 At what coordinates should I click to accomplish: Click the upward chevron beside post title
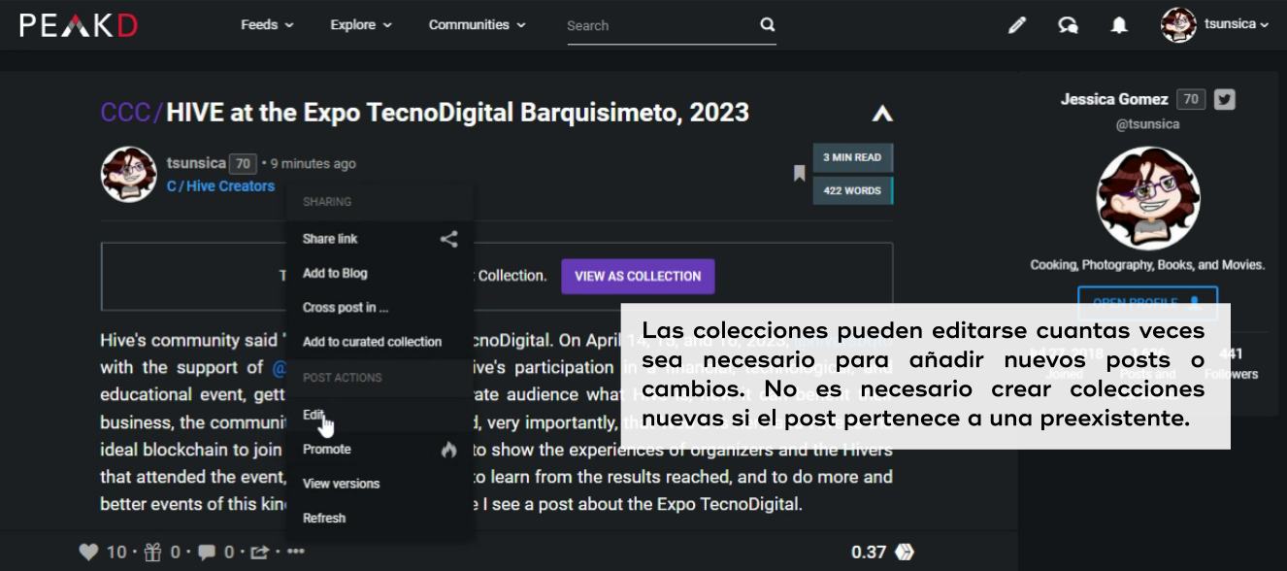(x=881, y=114)
